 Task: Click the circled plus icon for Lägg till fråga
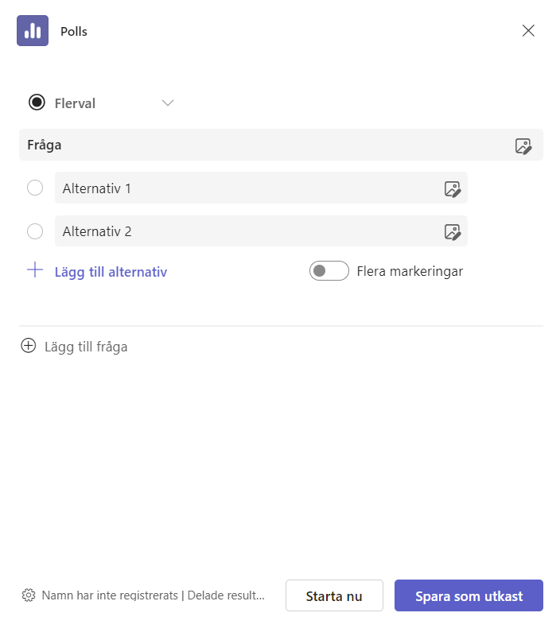[x=29, y=346]
